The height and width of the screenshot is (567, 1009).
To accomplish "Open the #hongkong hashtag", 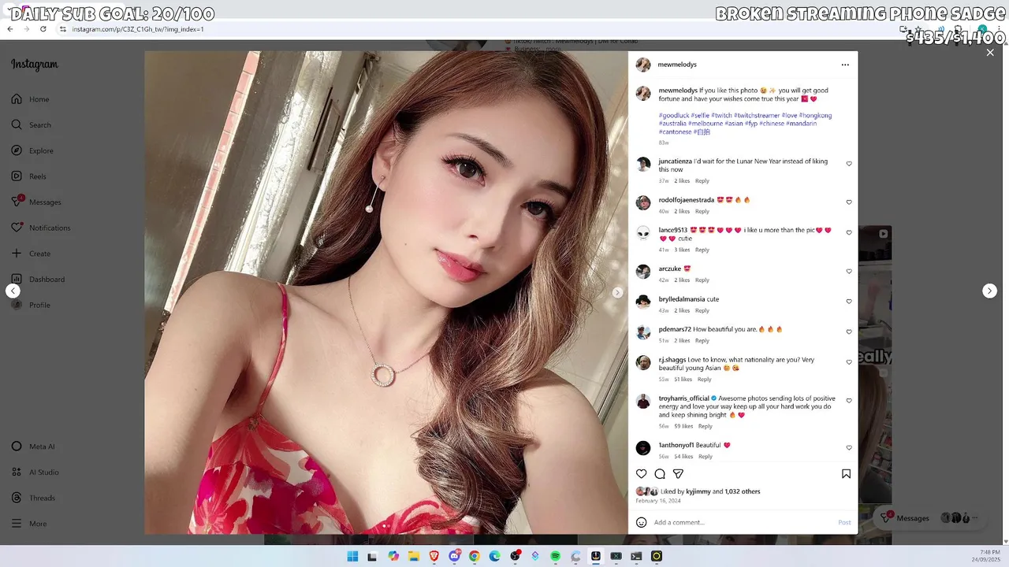I will [815, 116].
